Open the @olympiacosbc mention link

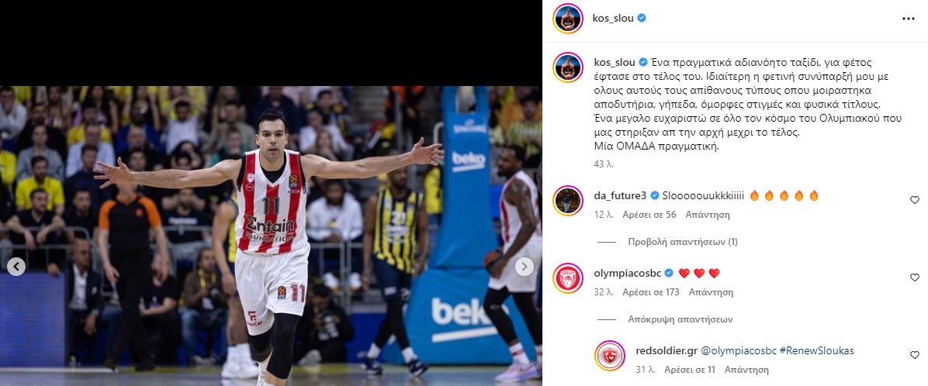pyautogui.click(x=739, y=350)
